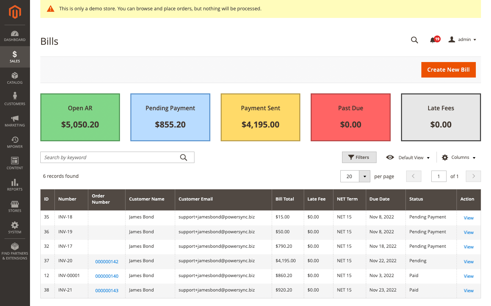Open order number 000000142 link

pyautogui.click(x=107, y=262)
